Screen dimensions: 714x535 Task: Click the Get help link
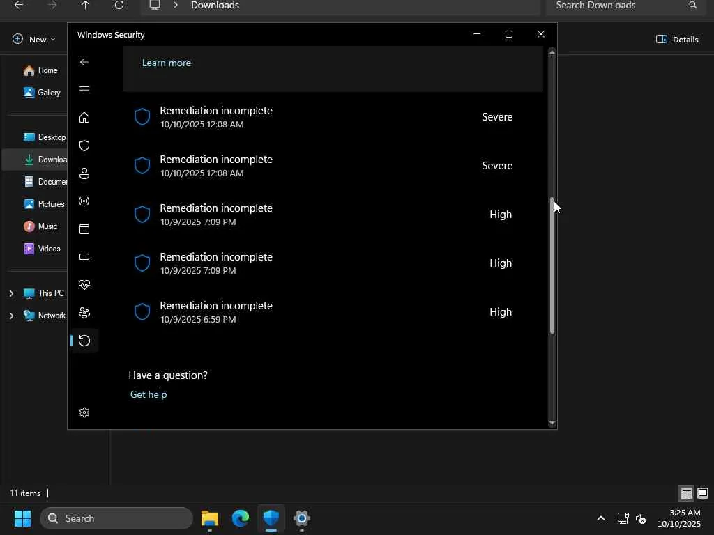[x=149, y=394]
